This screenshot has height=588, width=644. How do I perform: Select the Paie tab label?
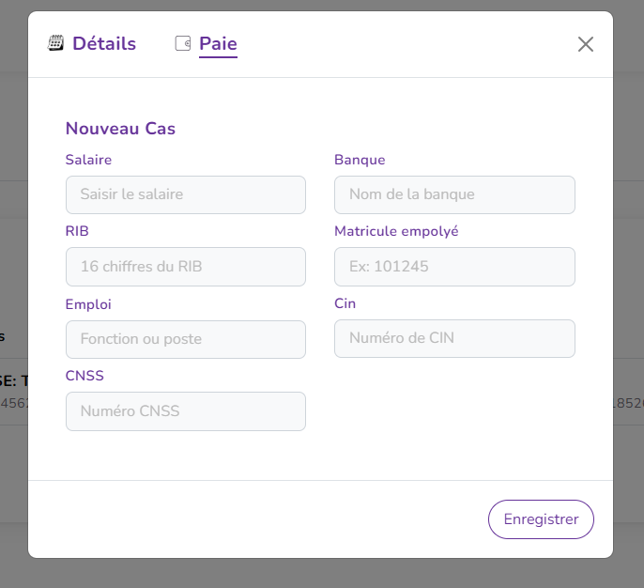[218, 43]
